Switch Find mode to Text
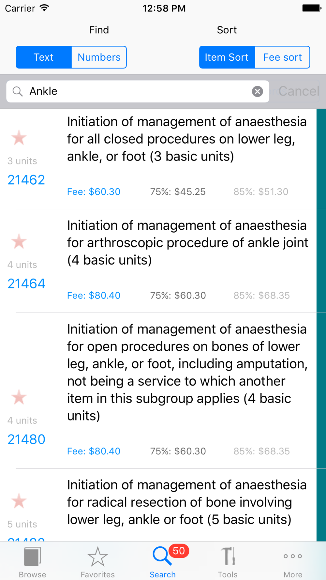 [44, 57]
